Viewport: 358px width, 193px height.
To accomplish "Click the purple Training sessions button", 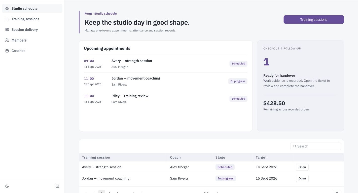I will pyautogui.click(x=314, y=20).
